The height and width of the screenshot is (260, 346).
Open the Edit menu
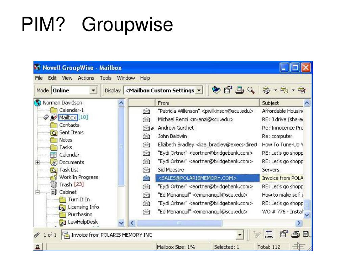pos(52,78)
